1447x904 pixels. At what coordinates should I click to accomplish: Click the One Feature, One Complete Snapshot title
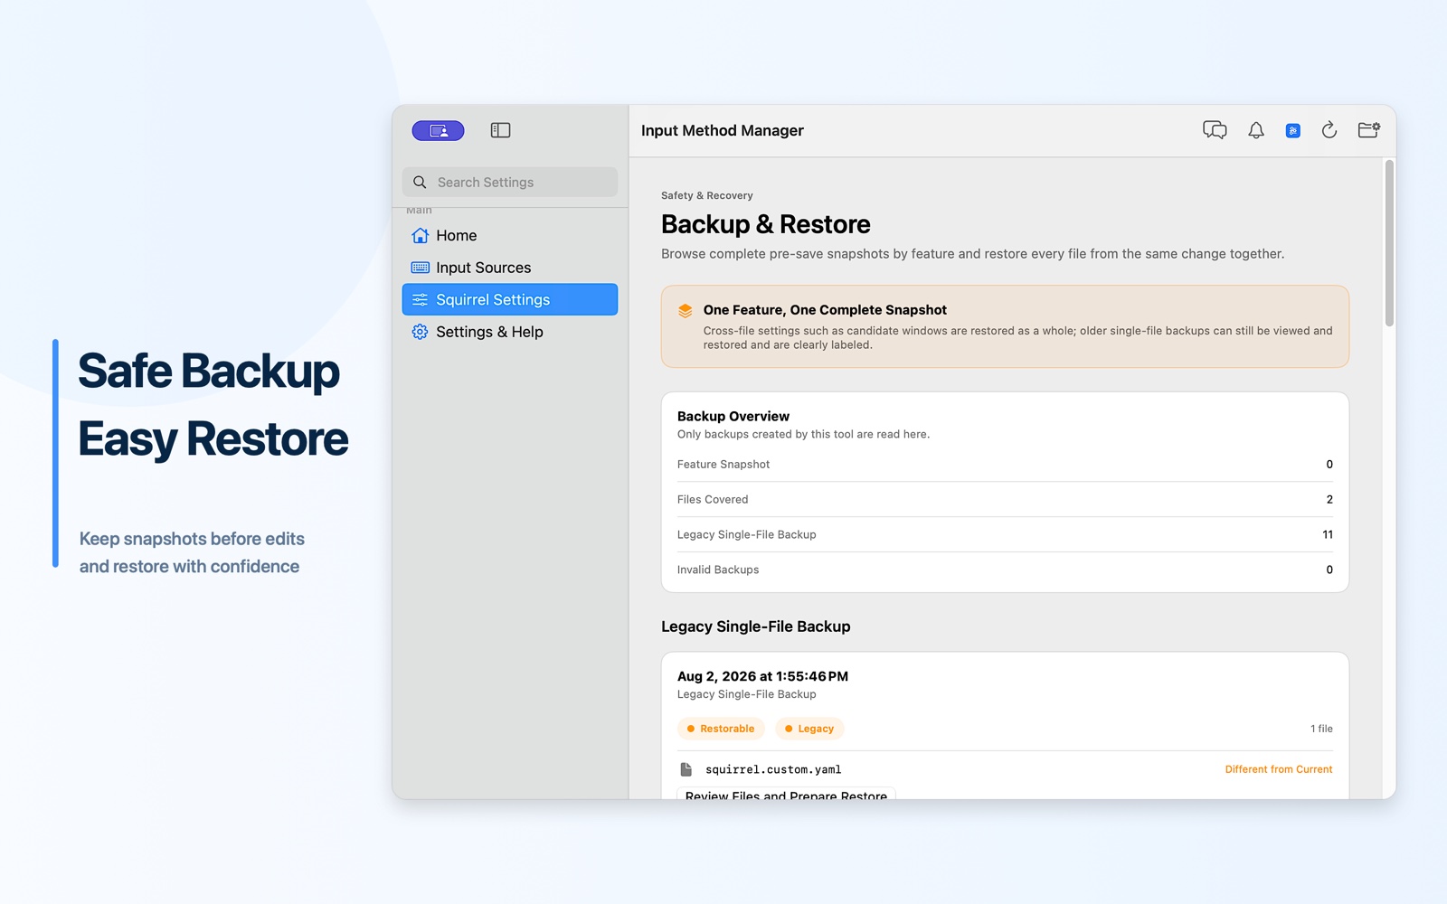click(x=825, y=310)
